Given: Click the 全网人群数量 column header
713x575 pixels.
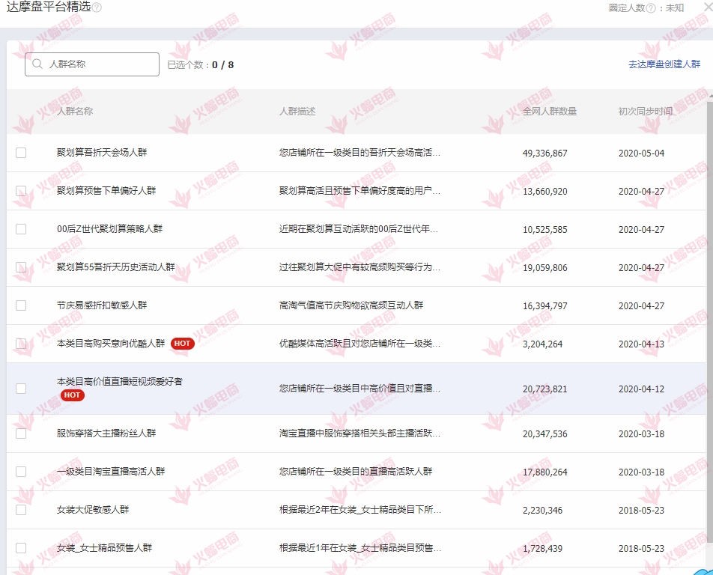Looking at the screenshot, I should pyautogui.click(x=549, y=112).
